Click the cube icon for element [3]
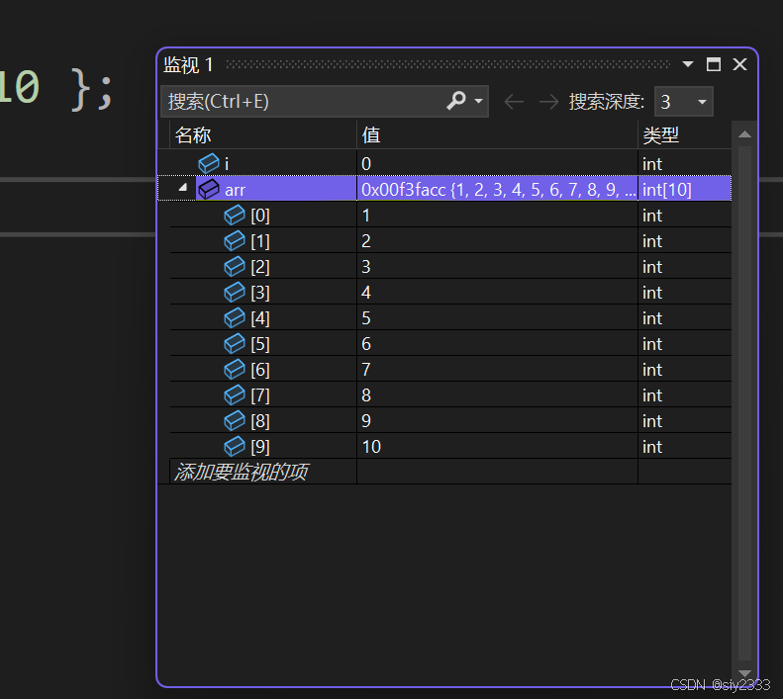Image resolution: width=783 pixels, height=699 pixels. [x=235, y=293]
